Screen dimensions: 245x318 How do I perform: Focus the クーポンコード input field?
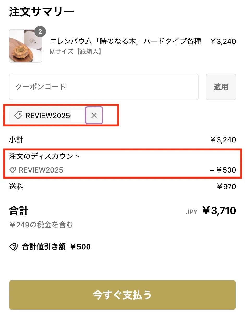click(x=104, y=87)
